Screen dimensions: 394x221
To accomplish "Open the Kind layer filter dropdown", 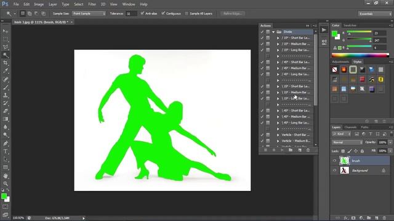I will [341, 134].
